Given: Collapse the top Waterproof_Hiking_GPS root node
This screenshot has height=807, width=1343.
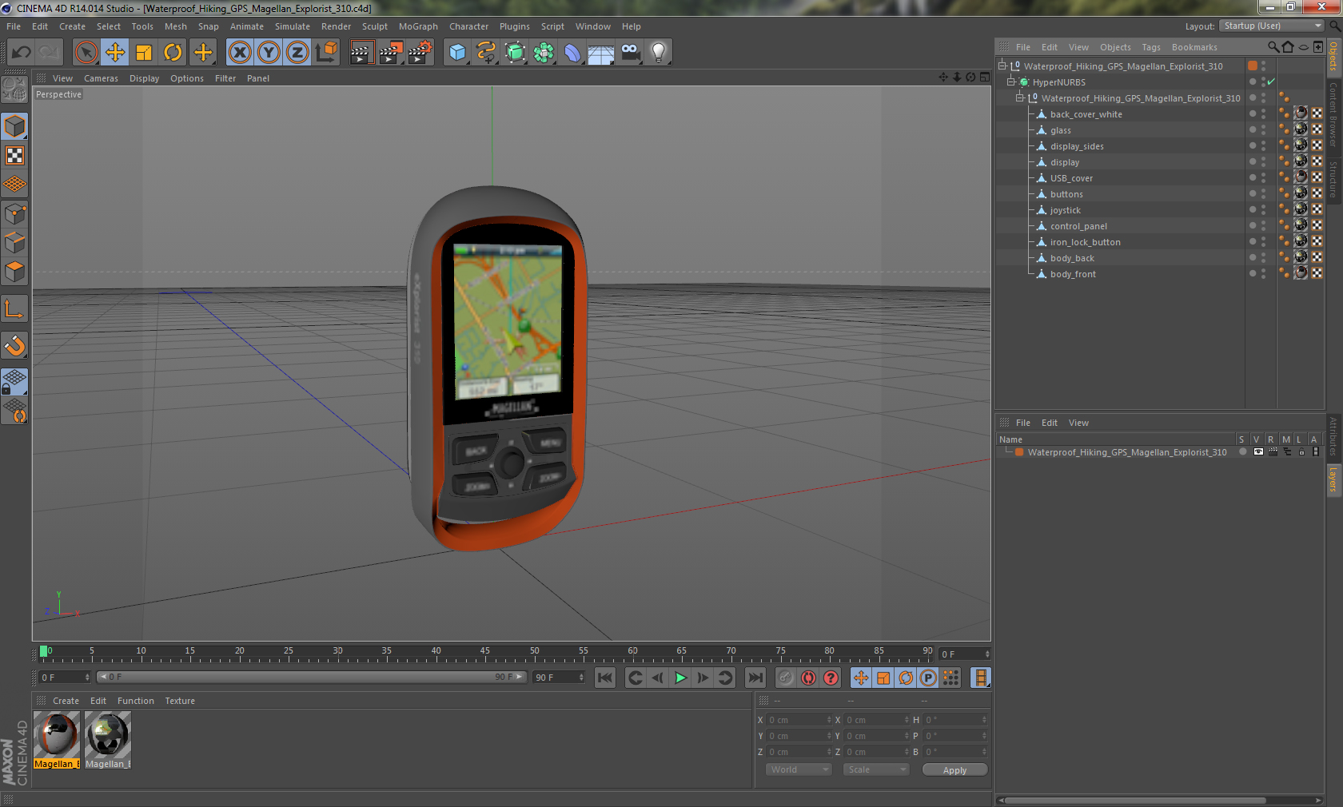Looking at the screenshot, I should pyautogui.click(x=1002, y=66).
